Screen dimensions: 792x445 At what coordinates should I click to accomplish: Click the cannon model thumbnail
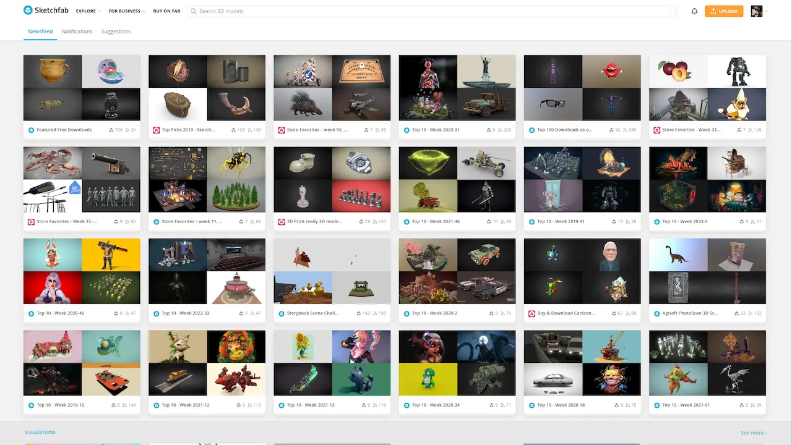point(111,163)
